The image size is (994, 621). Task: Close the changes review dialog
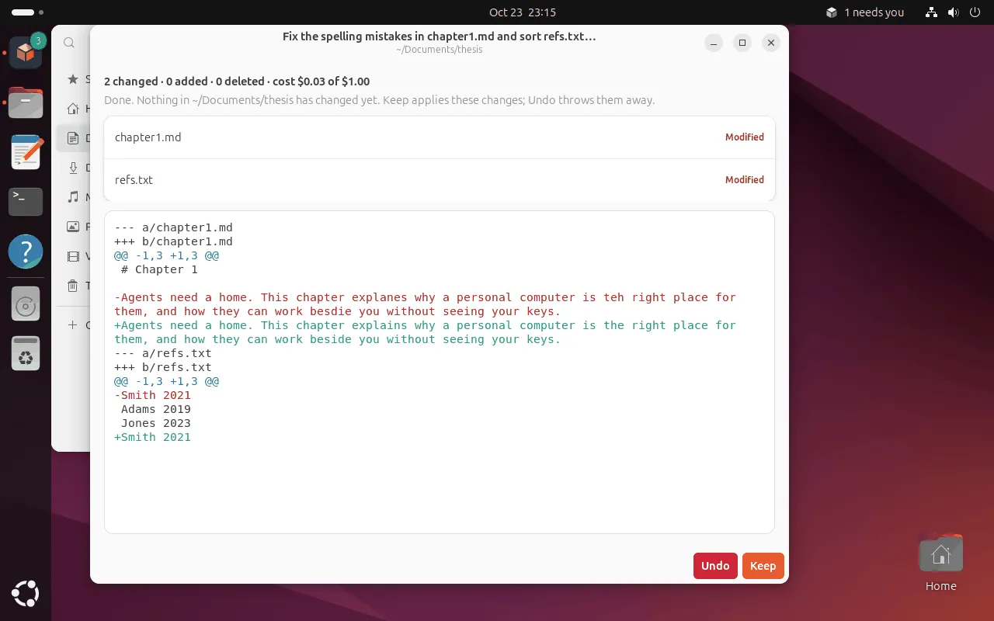[x=770, y=43]
